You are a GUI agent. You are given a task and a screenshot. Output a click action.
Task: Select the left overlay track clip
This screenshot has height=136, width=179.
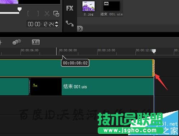click(14, 86)
